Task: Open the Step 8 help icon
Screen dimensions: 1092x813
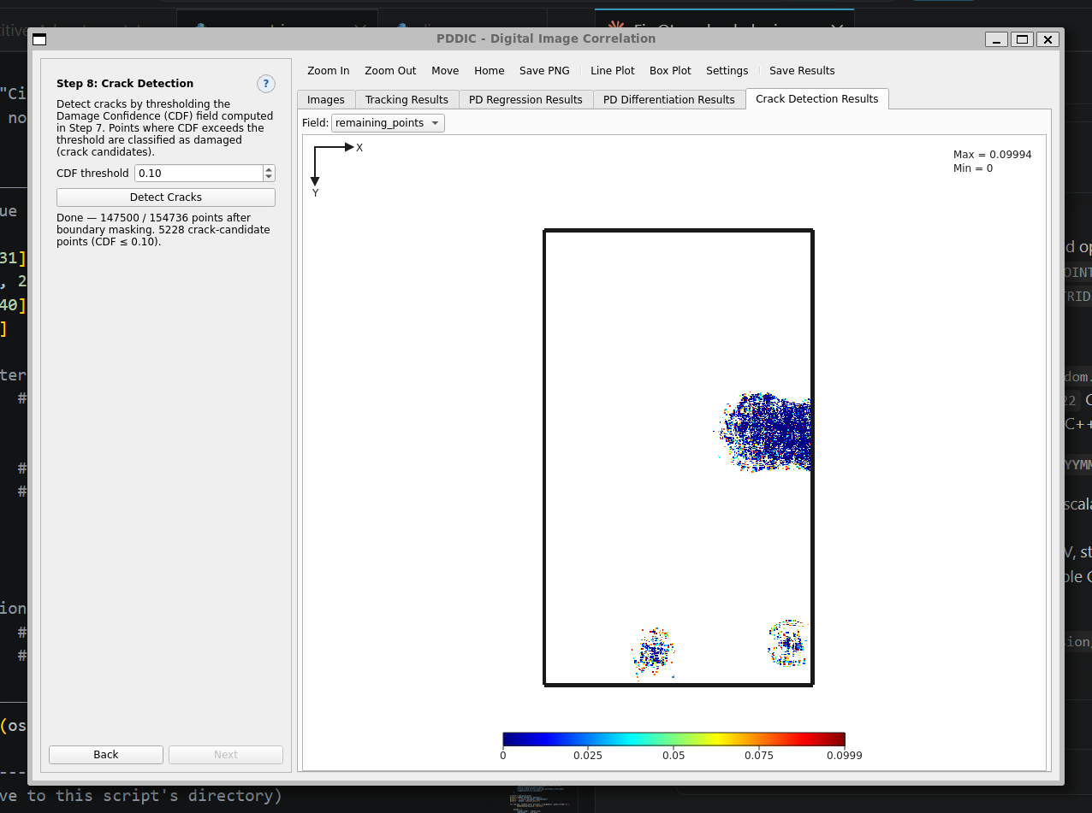Action: [x=266, y=84]
